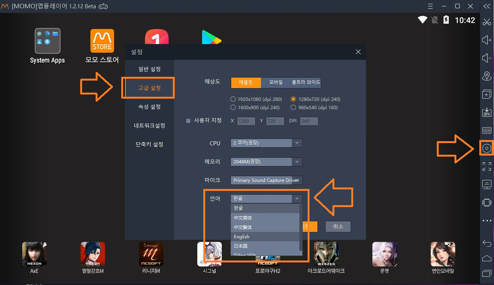Select the virtual location (GPS) tool
494x285 pixels.
486,76
